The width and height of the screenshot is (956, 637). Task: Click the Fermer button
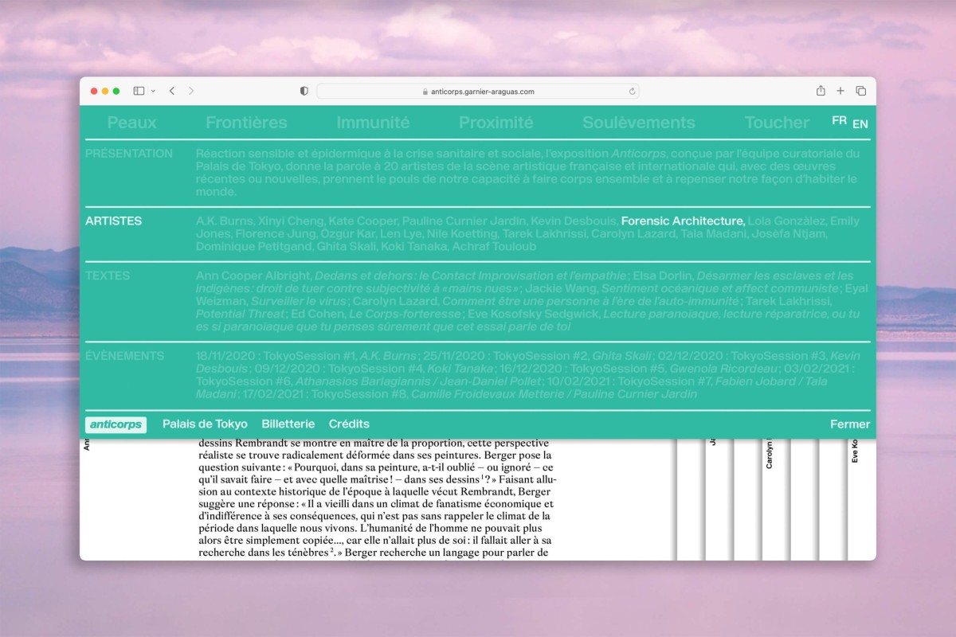[x=849, y=424]
